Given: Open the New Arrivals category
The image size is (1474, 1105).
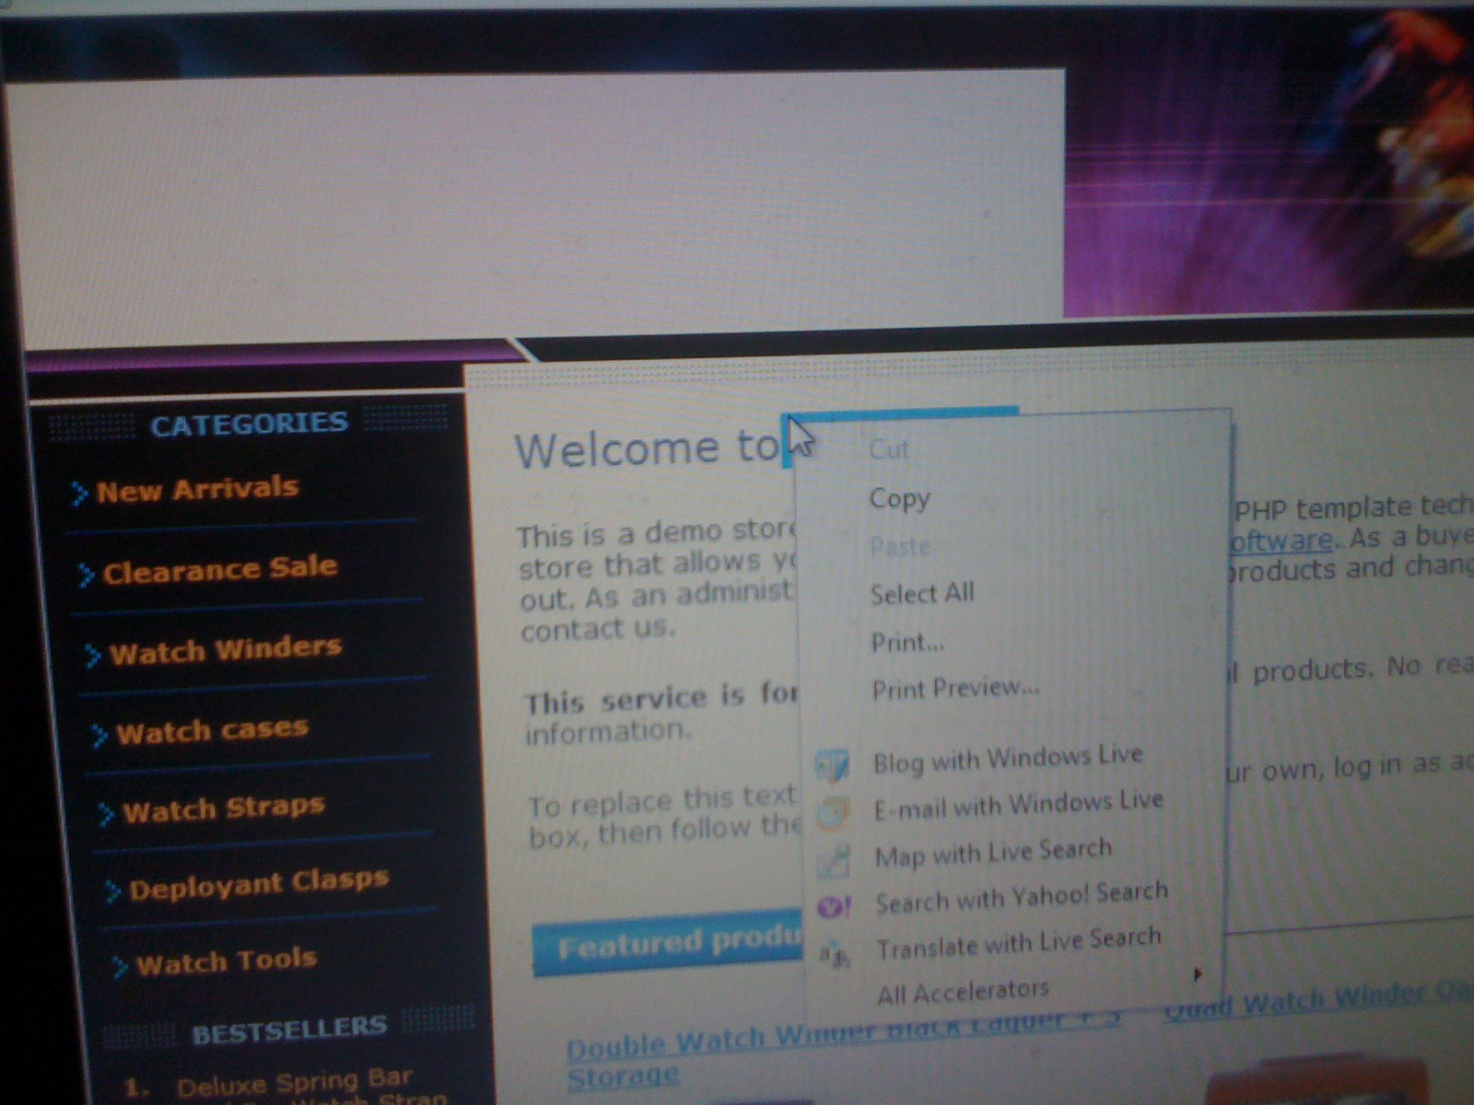Looking at the screenshot, I should click(197, 489).
